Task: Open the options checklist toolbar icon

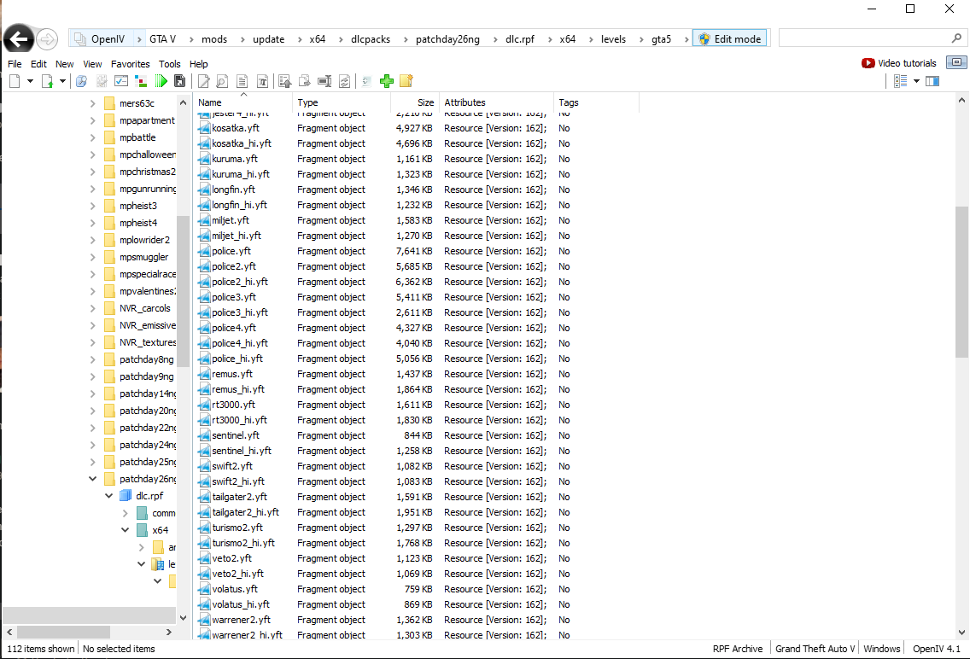Action: pos(121,81)
